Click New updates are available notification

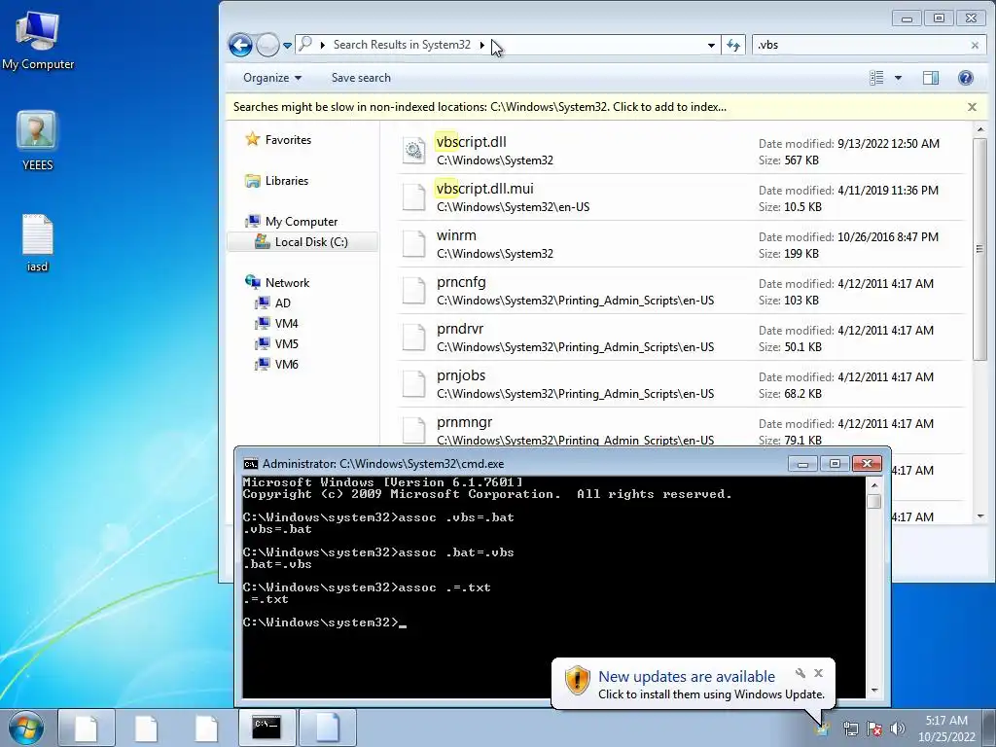(x=687, y=677)
